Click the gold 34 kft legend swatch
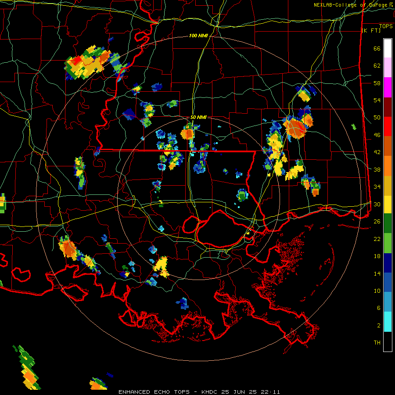Viewport: 395px width, 395px height. tap(388, 185)
